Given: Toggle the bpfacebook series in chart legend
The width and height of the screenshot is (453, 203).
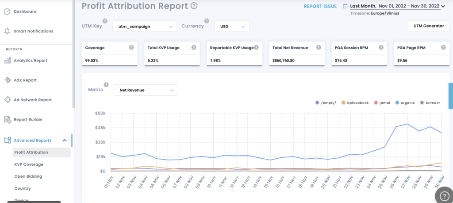Looking at the screenshot, I should pyautogui.click(x=355, y=103).
